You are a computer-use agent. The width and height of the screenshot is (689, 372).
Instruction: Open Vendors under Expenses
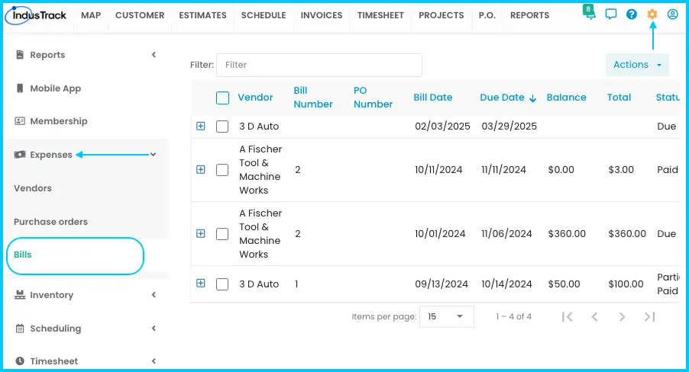point(33,188)
